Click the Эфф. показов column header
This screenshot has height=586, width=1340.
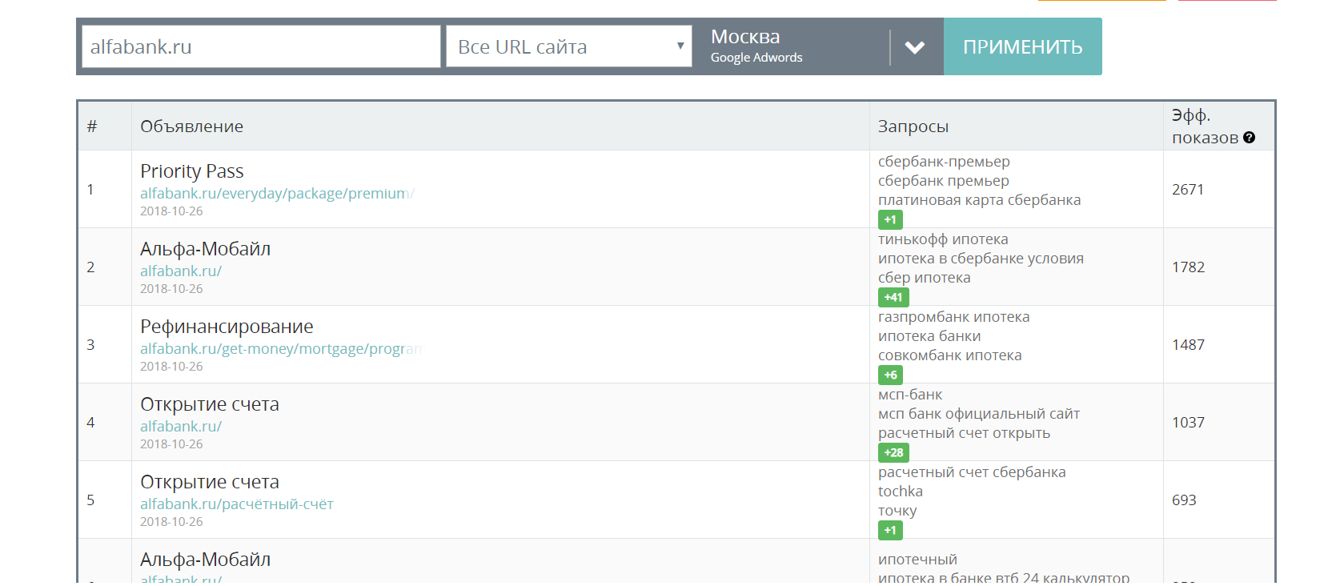[1205, 126]
